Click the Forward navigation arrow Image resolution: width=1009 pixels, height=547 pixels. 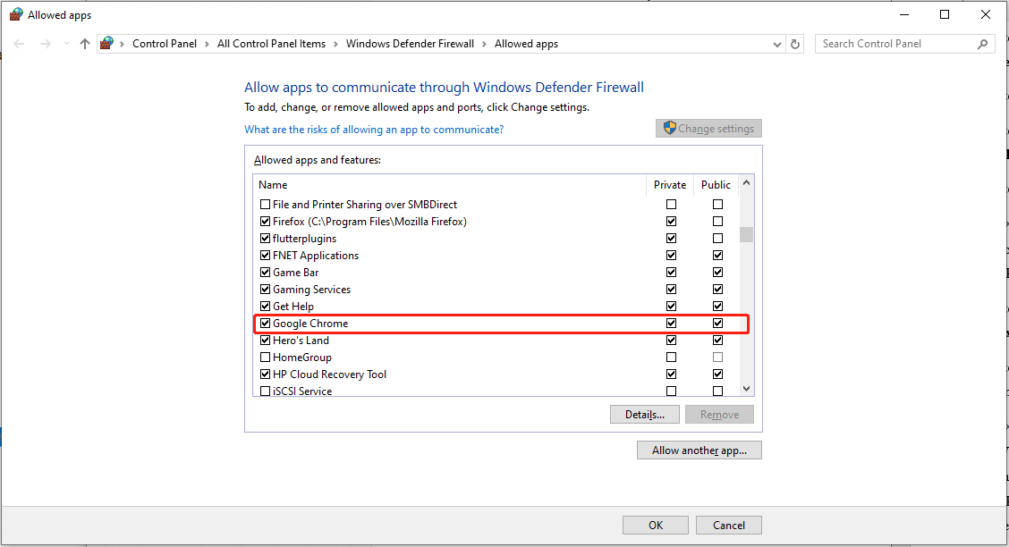pos(45,44)
